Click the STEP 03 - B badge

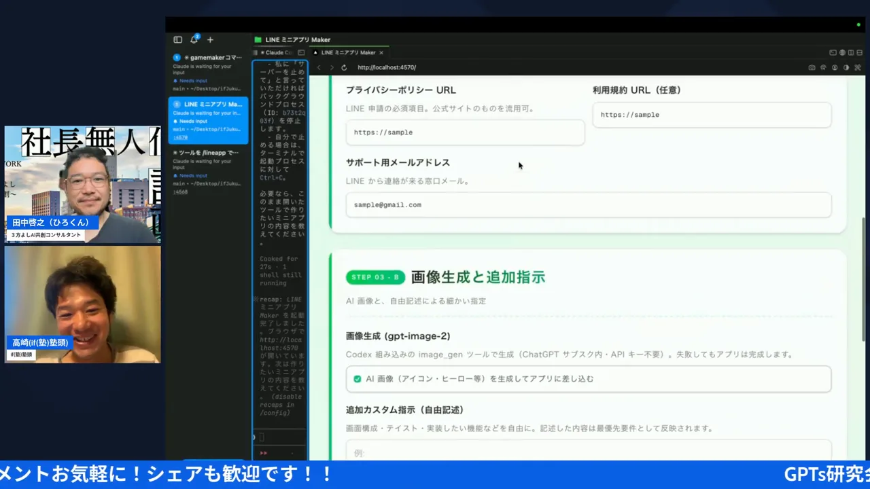[x=375, y=277]
